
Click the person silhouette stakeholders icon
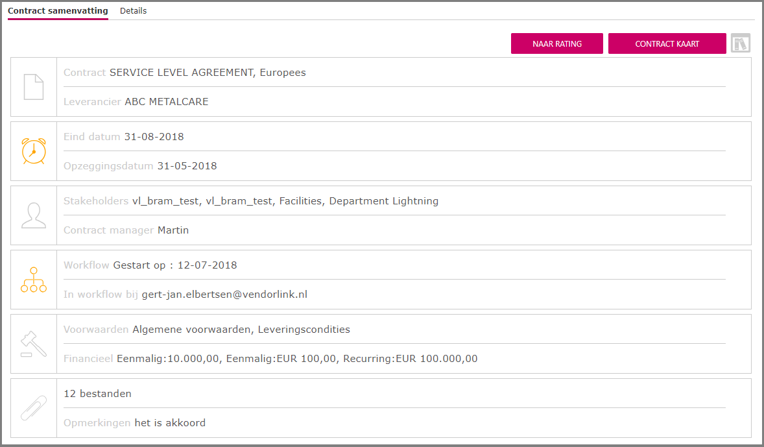34,215
